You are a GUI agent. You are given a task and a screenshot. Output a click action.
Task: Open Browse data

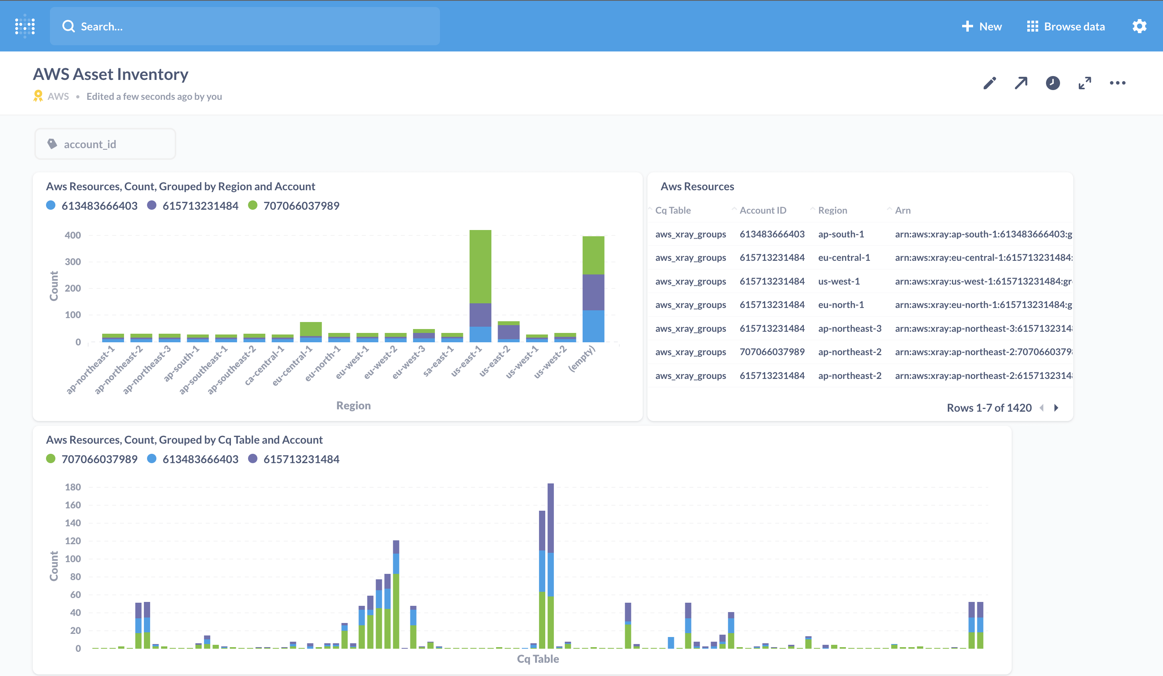(1065, 26)
